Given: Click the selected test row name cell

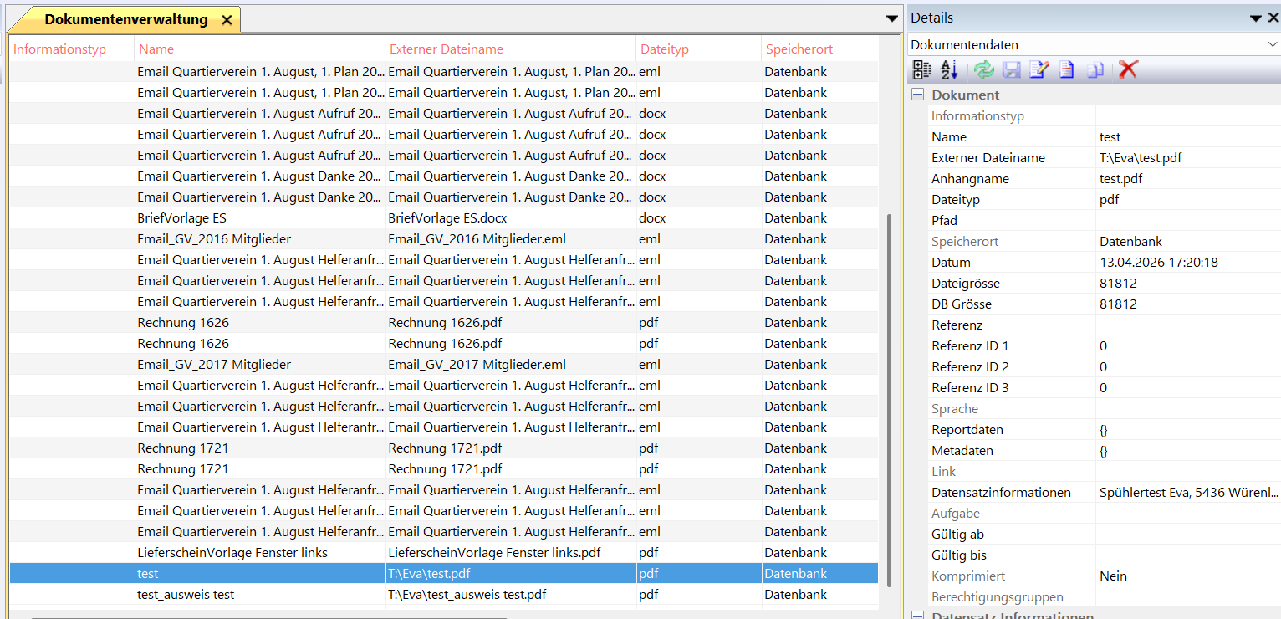Looking at the screenshot, I should (x=260, y=574).
